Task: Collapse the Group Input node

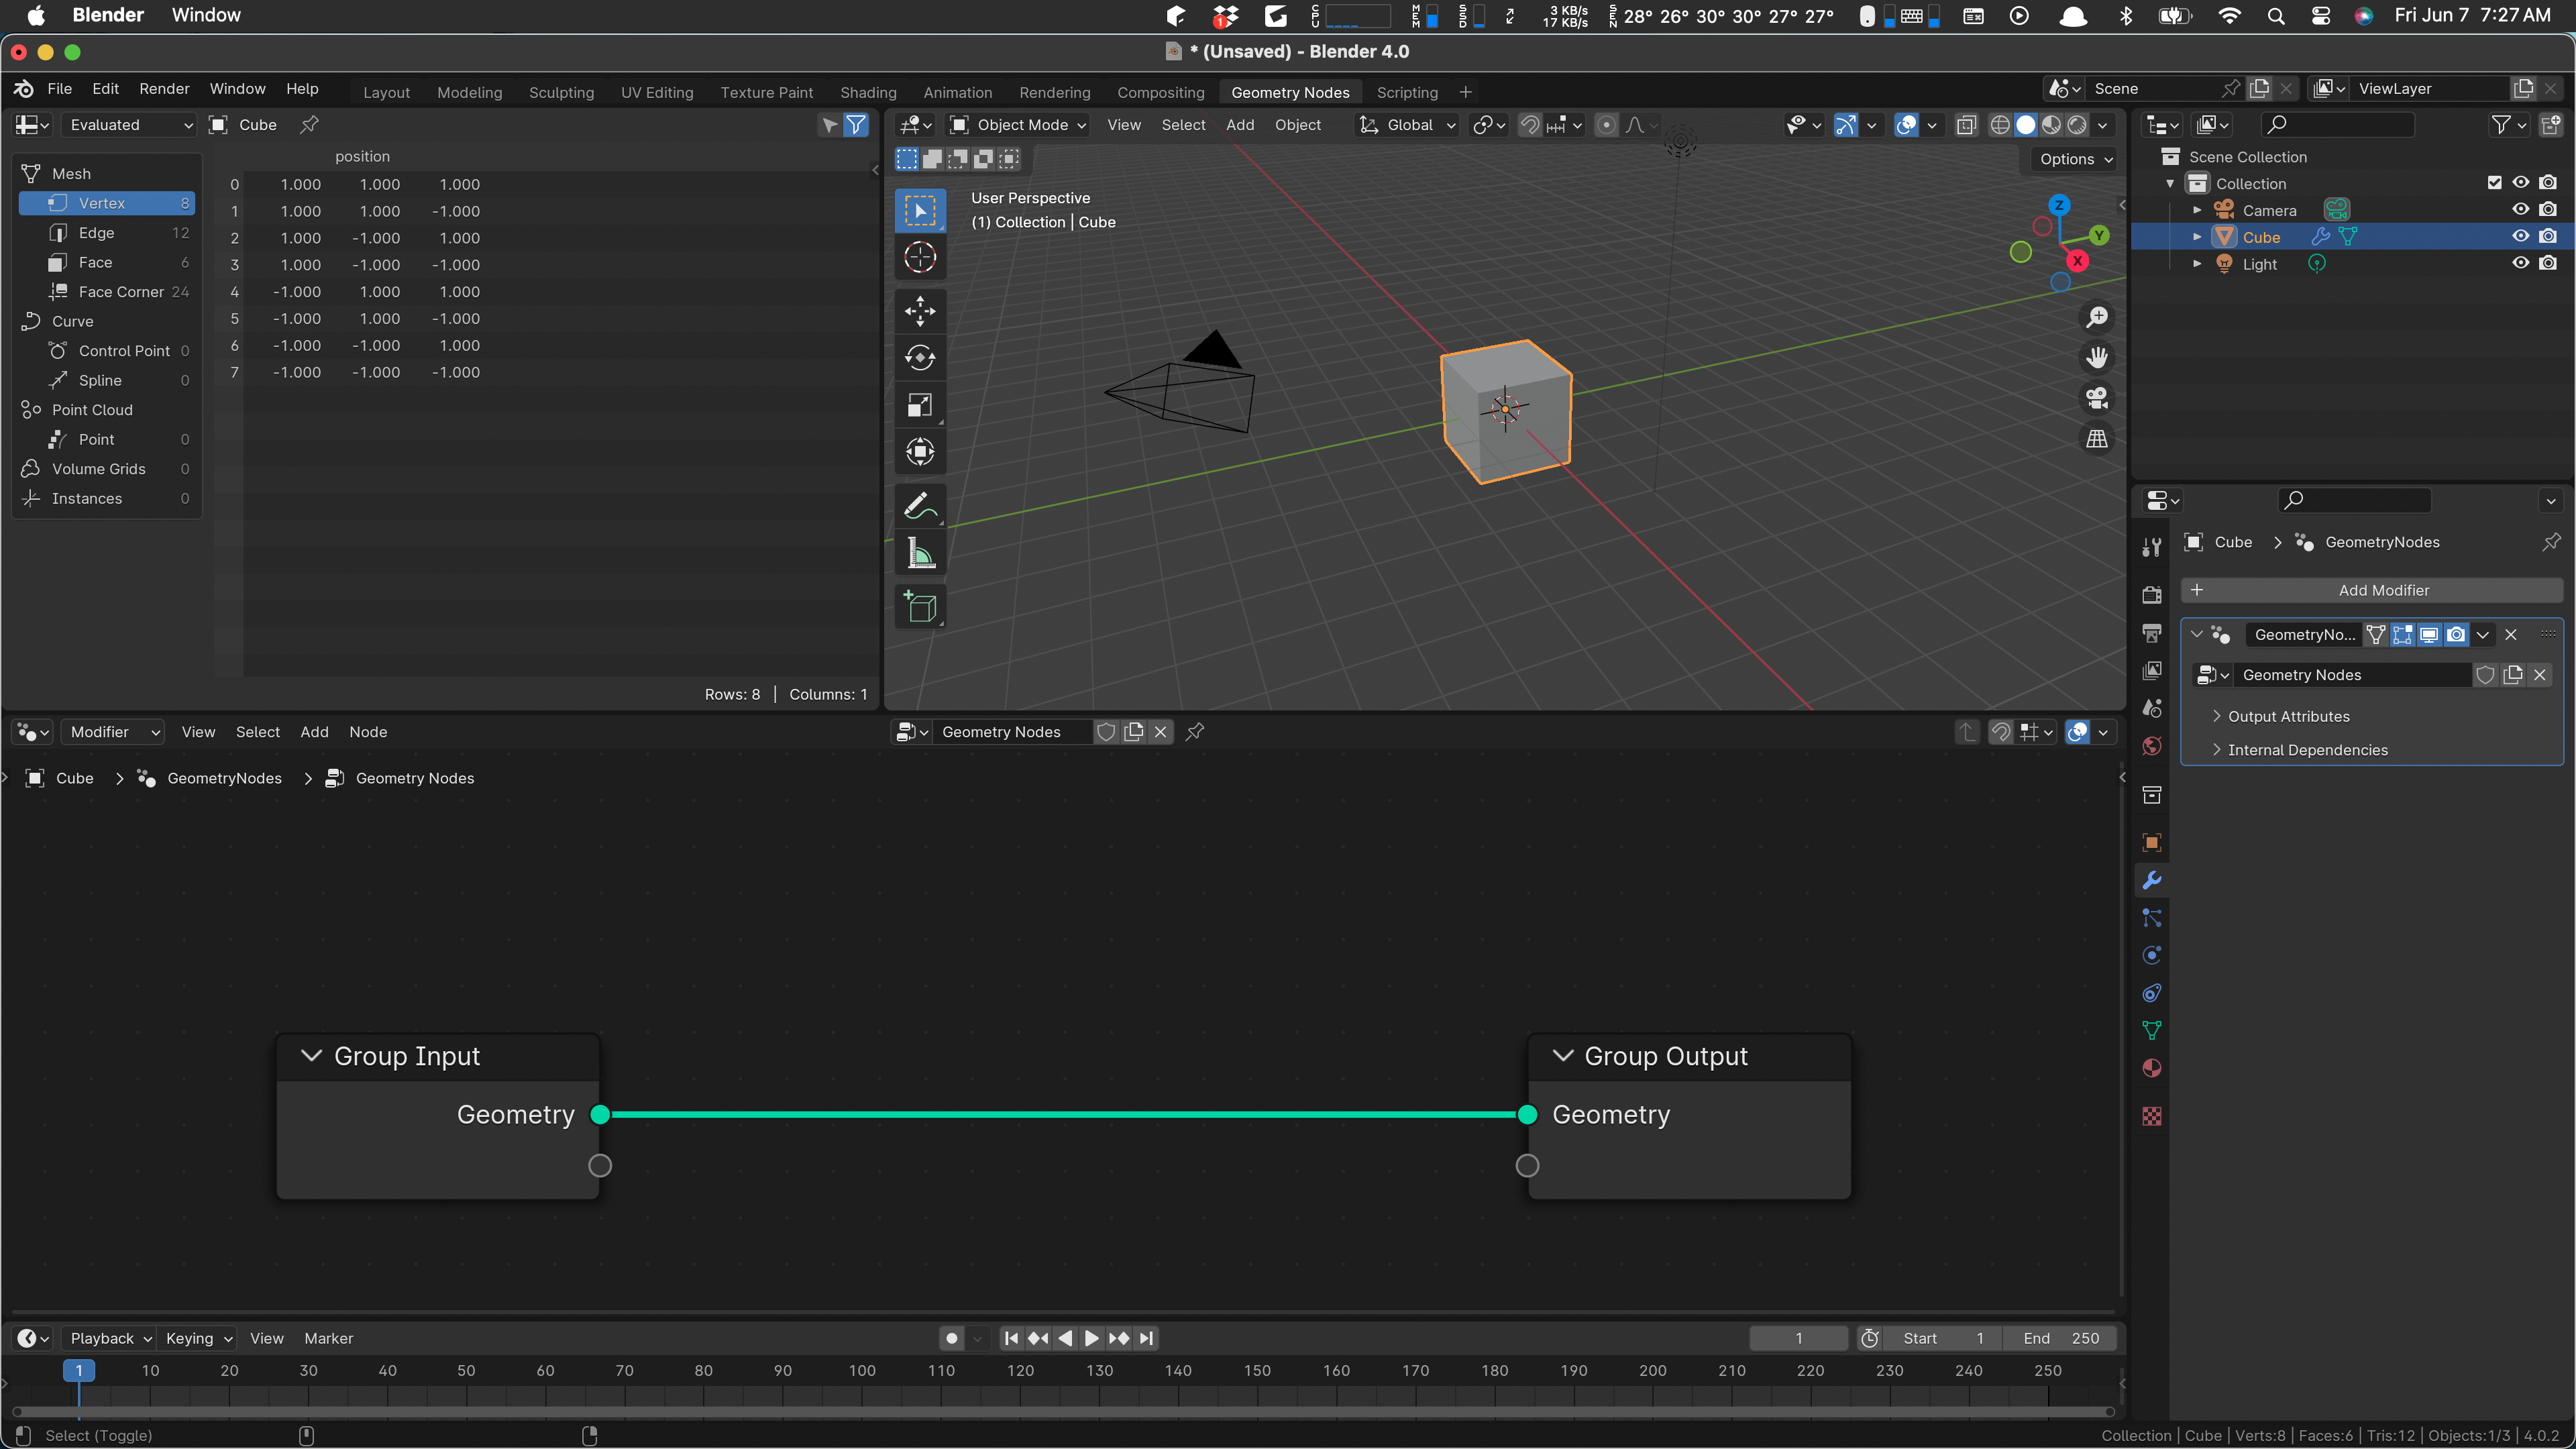Action: point(311,1056)
